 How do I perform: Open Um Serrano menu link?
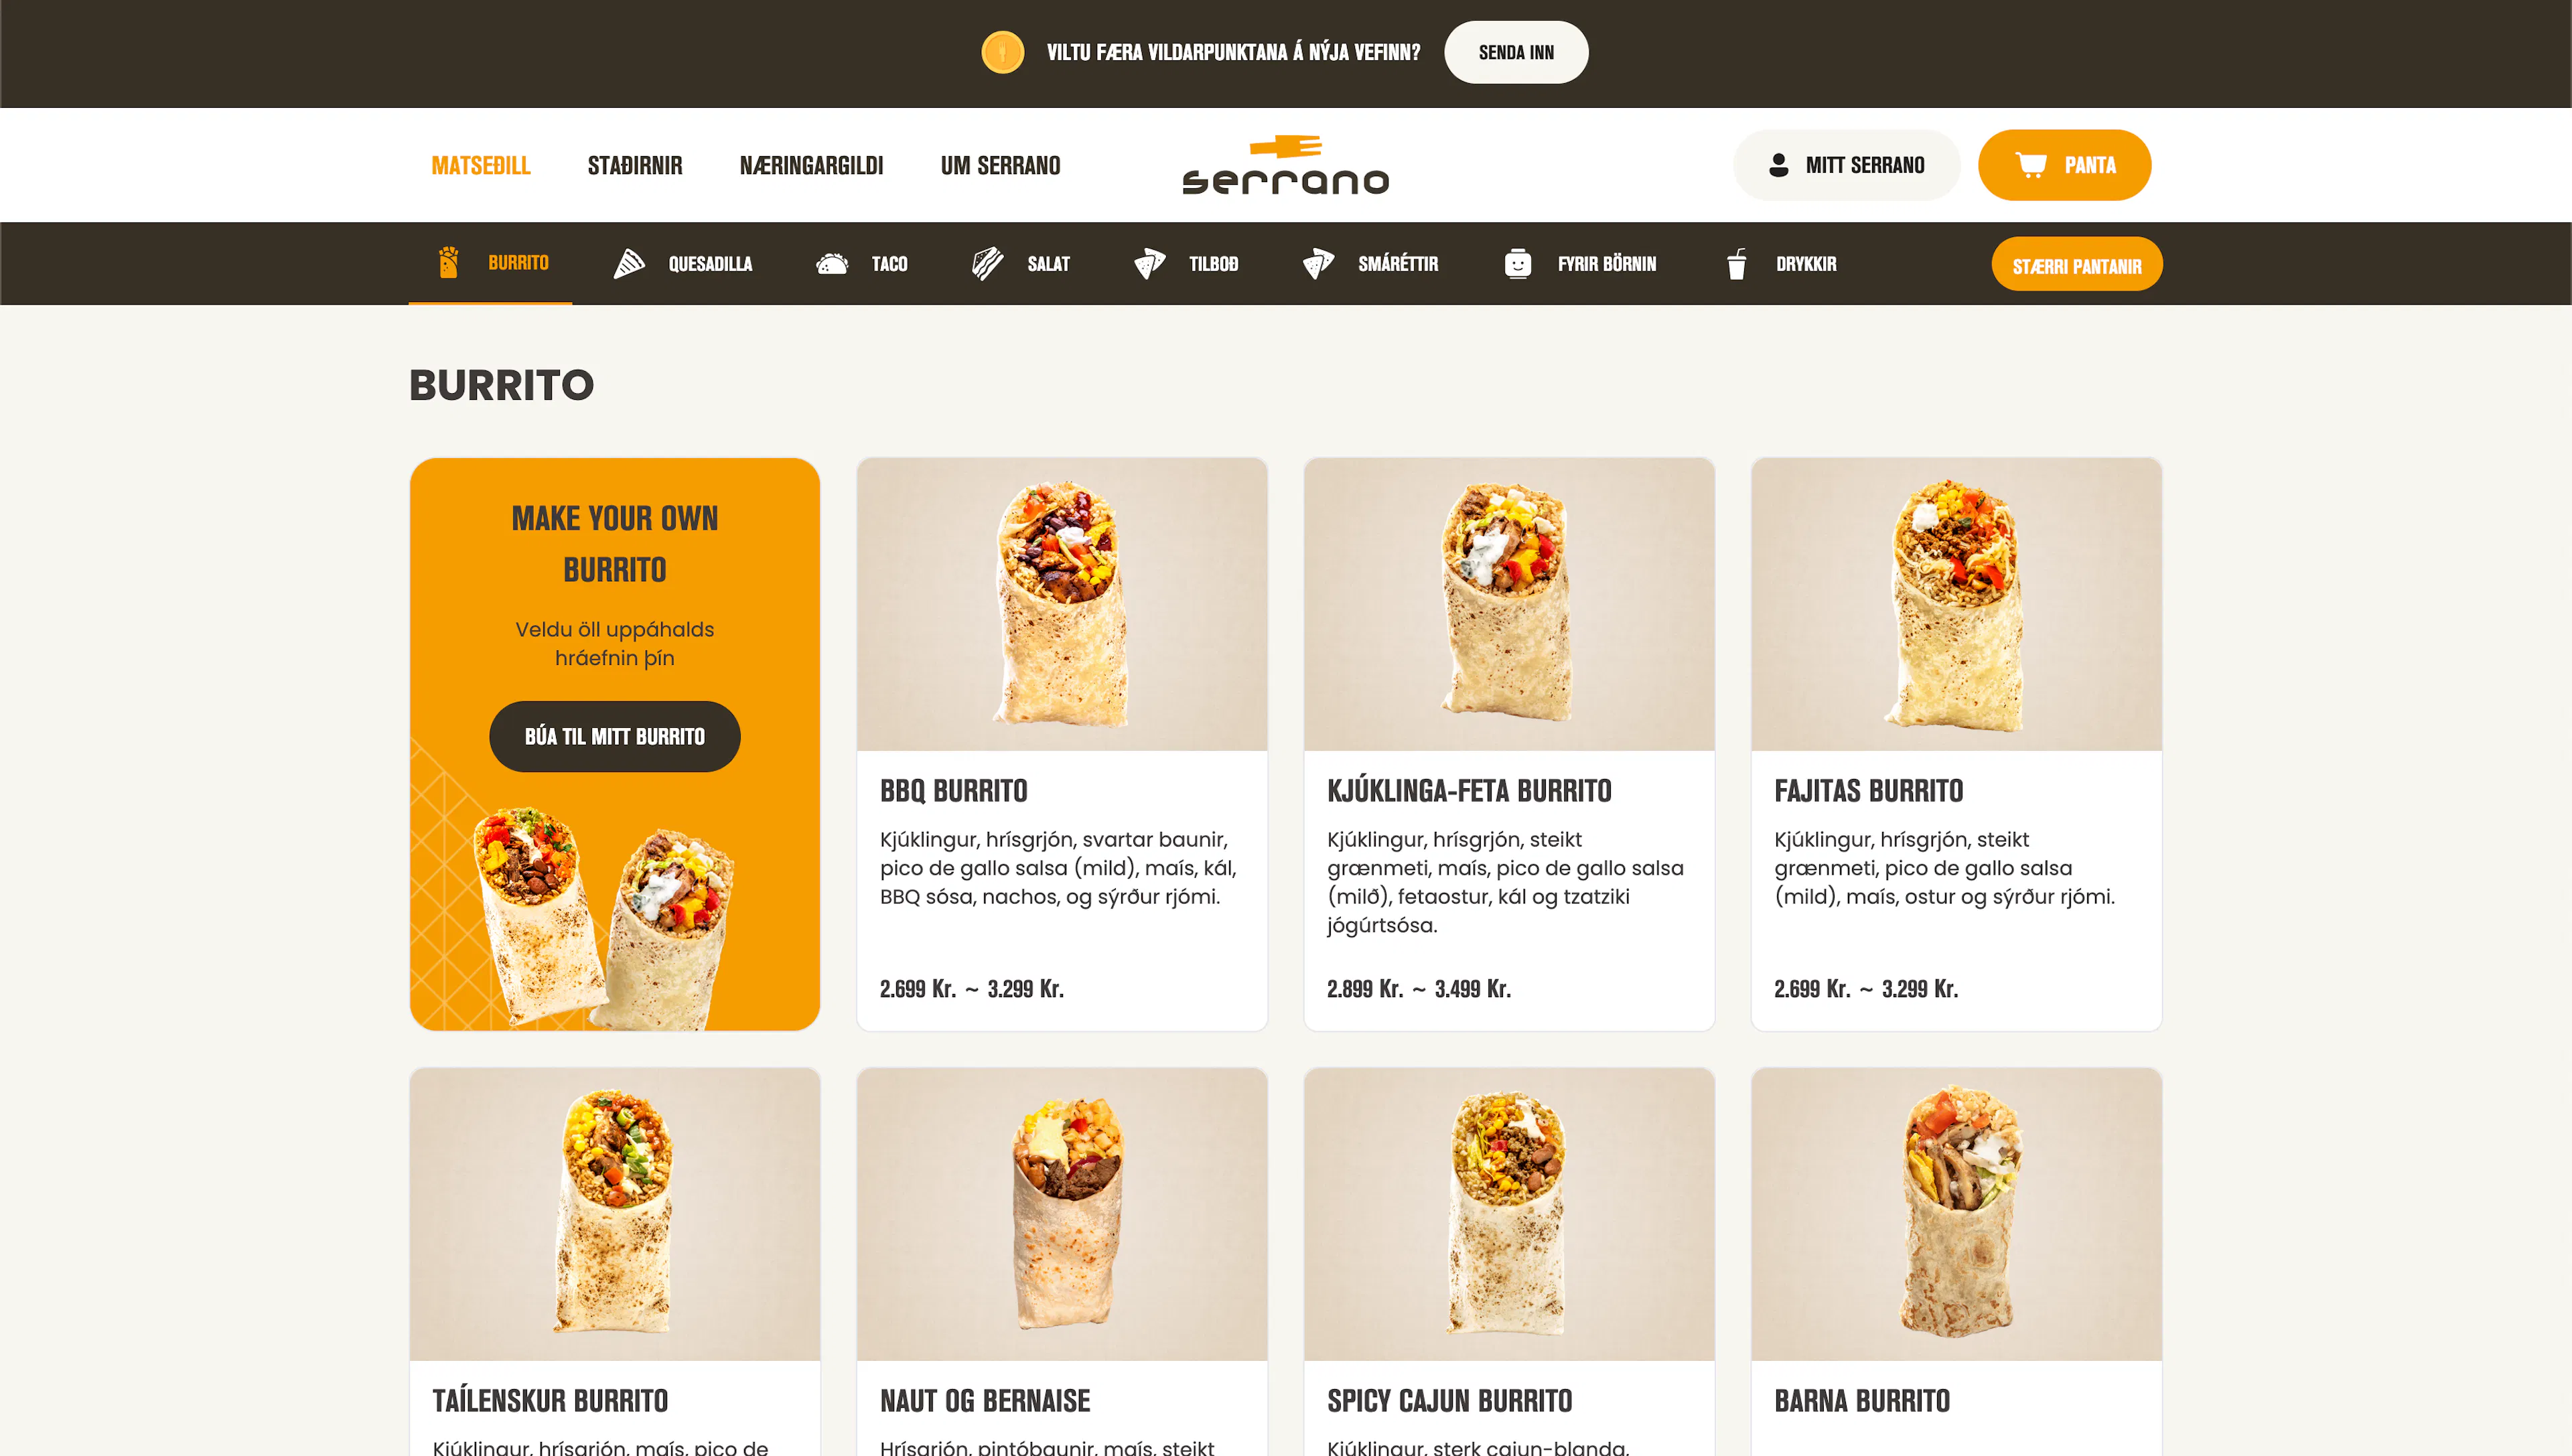[x=1000, y=165]
